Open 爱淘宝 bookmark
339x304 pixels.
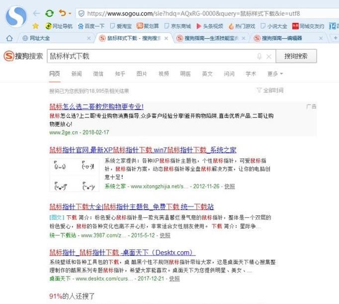(121, 26)
